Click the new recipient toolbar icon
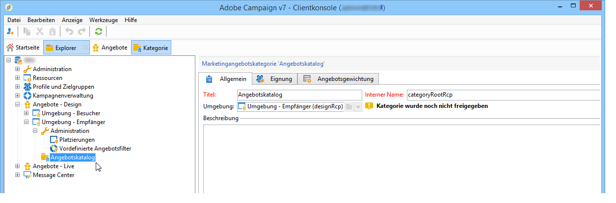 (x=10, y=32)
